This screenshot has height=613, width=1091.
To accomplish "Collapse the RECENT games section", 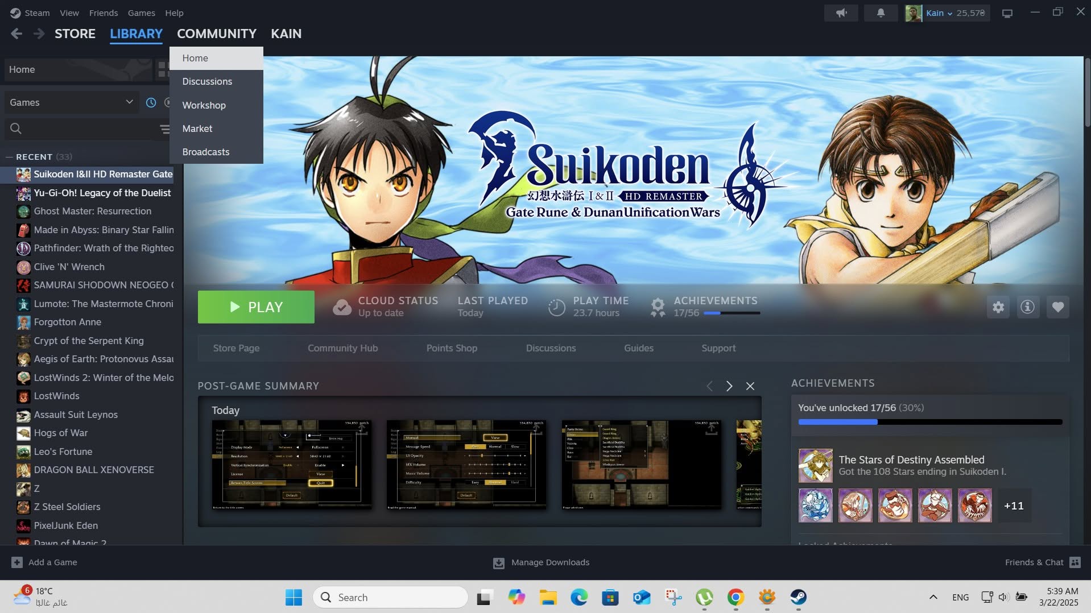I will 9,157.
